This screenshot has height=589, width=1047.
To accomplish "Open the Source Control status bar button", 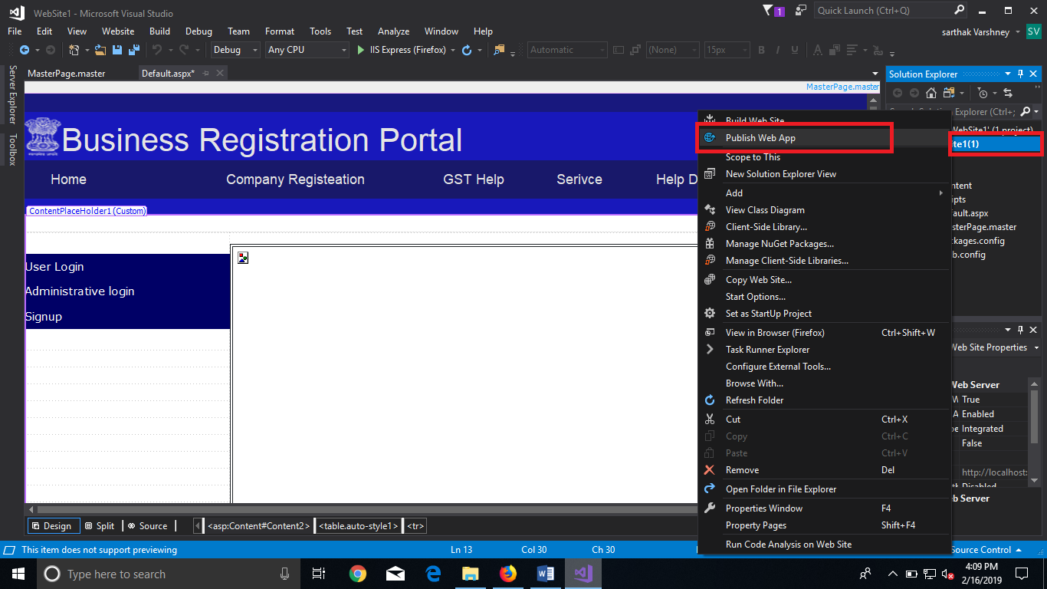I will (x=986, y=550).
